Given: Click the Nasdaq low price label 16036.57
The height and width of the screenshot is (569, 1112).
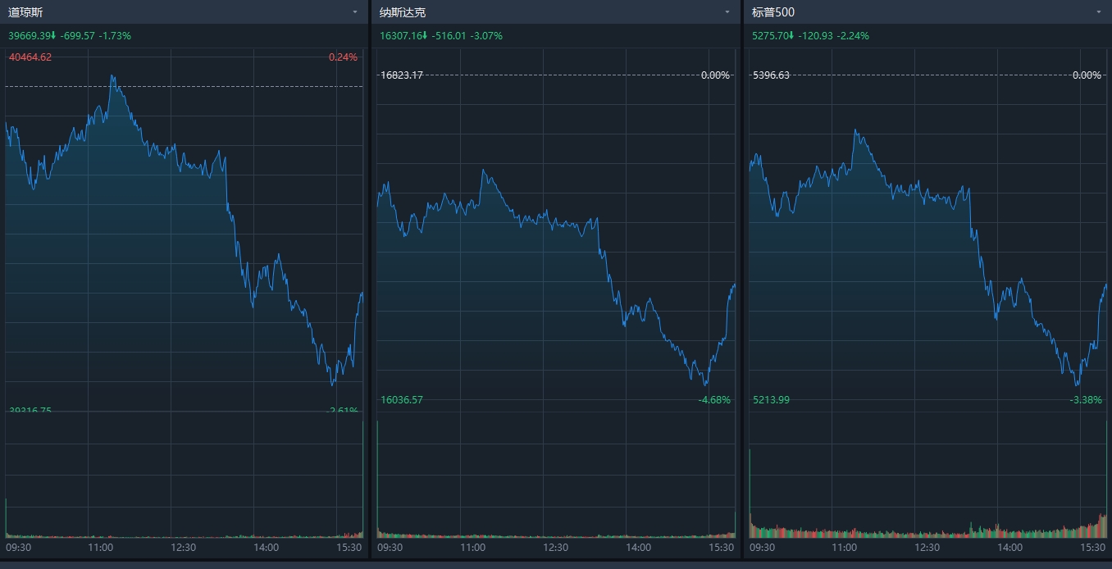Looking at the screenshot, I should coord(402,400).
